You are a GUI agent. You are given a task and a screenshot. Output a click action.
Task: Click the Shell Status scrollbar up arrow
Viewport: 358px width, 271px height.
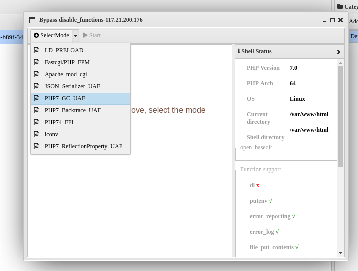point(340,63)
